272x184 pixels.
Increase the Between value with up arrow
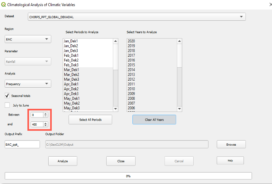46,114
